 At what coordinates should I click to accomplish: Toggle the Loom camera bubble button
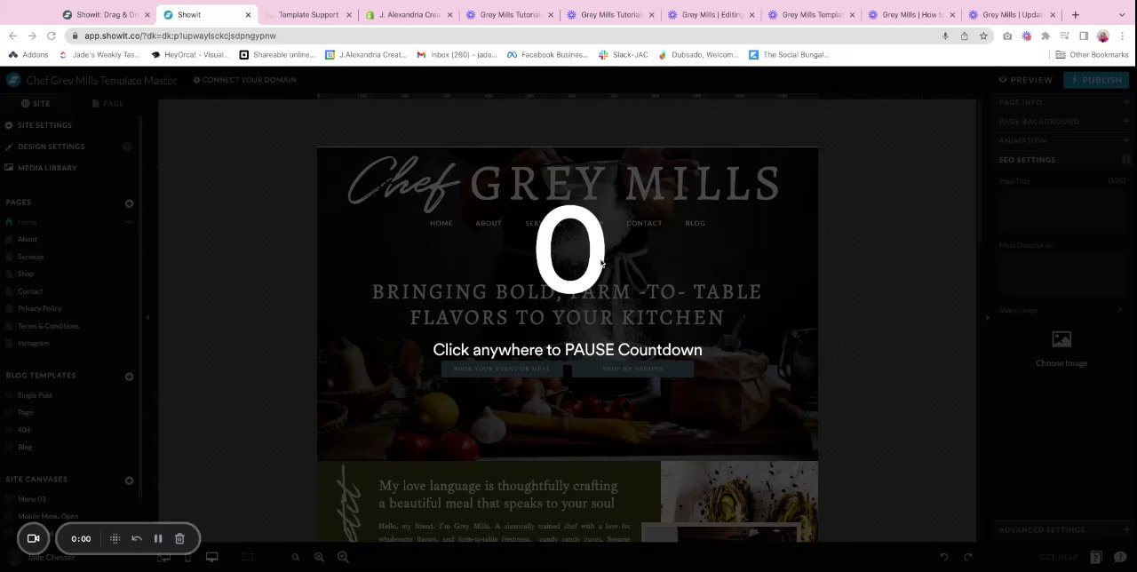tap(34, 538)
